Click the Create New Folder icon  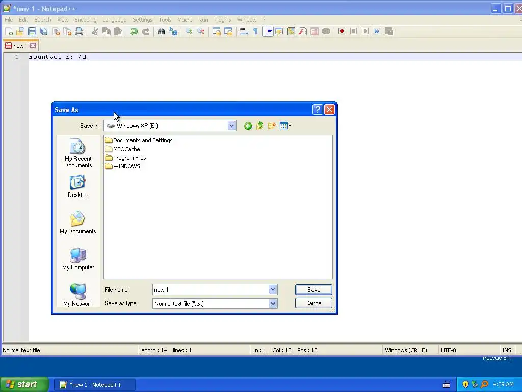[272, 126]
